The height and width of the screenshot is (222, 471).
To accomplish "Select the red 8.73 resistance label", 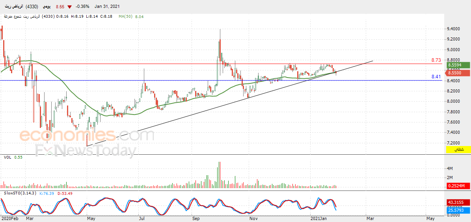I will 436,60.
